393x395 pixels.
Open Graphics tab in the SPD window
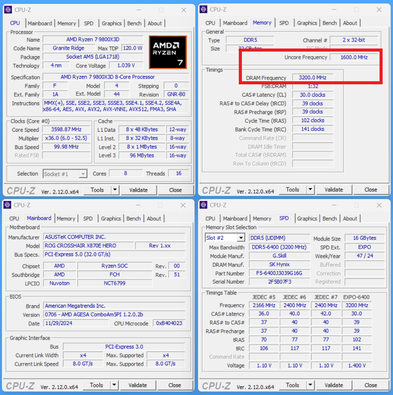[x=307, y=219]
